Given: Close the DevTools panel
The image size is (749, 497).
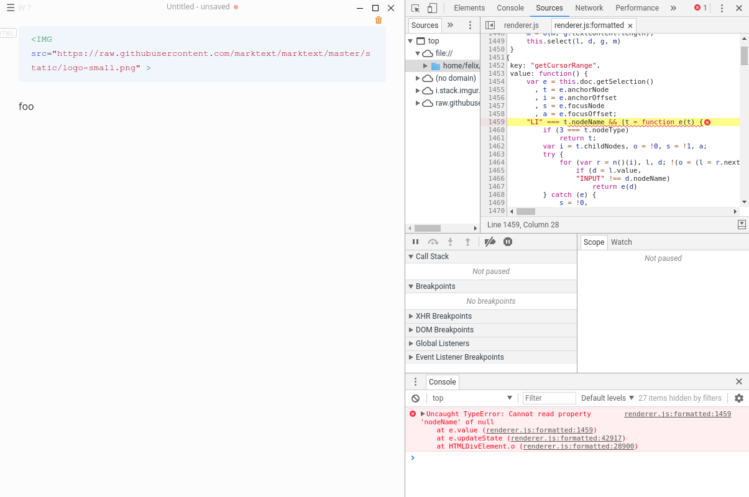Looking at the screenshot, I should [739, 8].
